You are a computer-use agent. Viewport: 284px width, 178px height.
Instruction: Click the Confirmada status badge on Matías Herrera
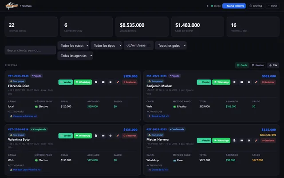177,129
